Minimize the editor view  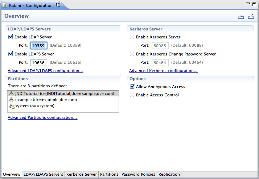(247, 4)
